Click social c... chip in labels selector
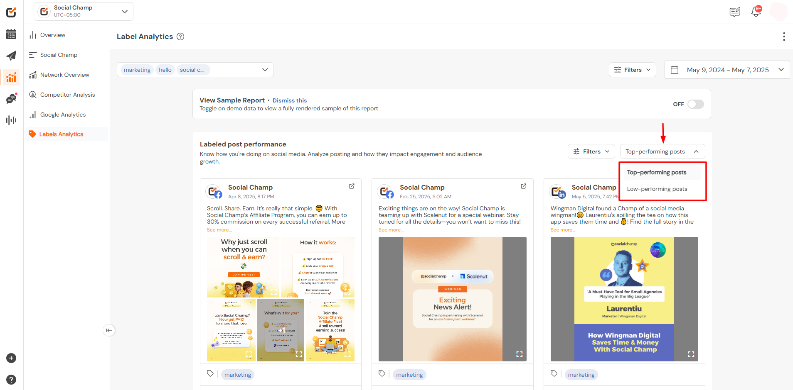Image resolution: width=793 pixels, height=390 pixels. tap(193, 70)
